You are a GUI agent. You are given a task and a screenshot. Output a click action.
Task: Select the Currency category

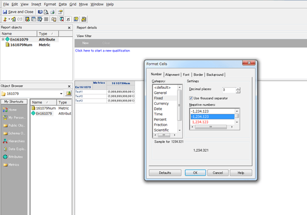pyautogui.click(x=161, y=104)
